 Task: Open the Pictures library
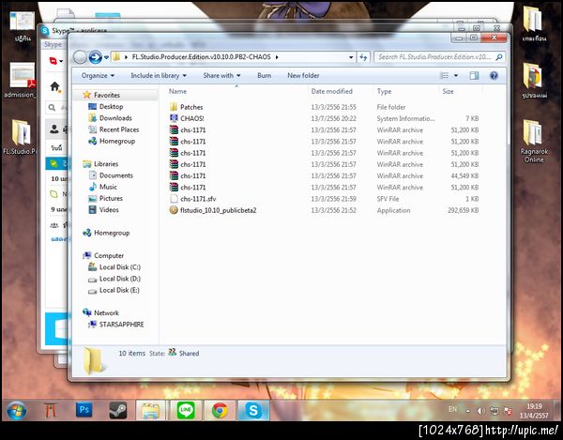(111, 199)
